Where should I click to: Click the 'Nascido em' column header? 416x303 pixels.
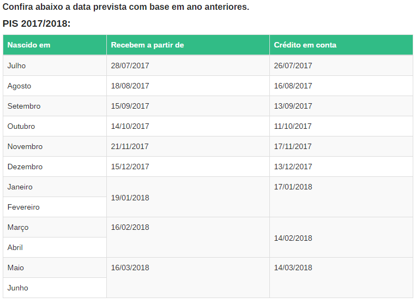pyautogui.click(x=29, y=45)
